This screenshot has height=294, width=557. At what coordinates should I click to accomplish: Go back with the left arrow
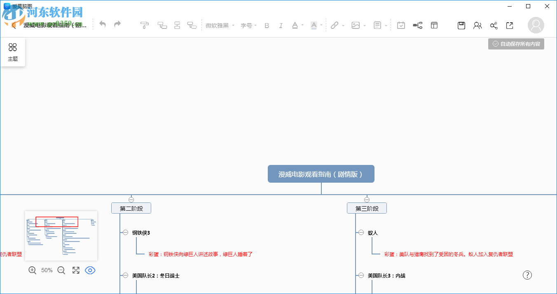[14, 26]
